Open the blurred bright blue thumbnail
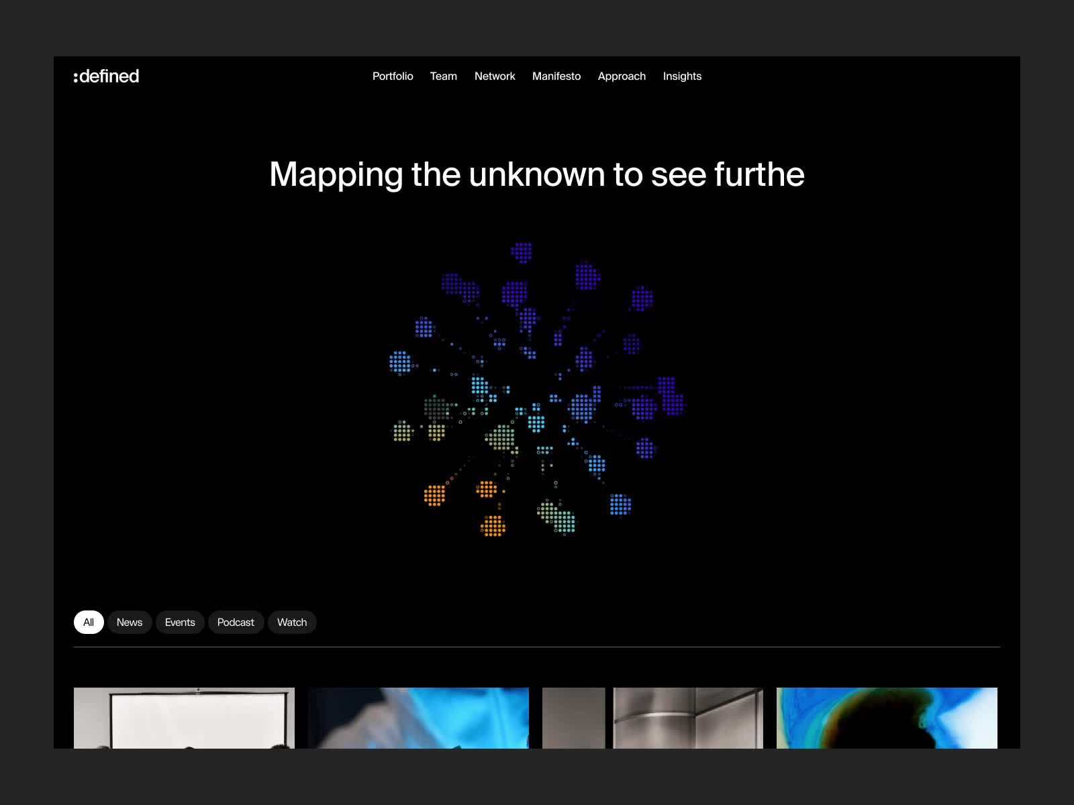The height and width of the screenshot is (805, 1074). click(418, 718)
